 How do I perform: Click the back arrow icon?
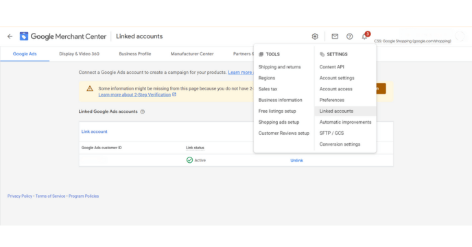[x=10, y=36]
